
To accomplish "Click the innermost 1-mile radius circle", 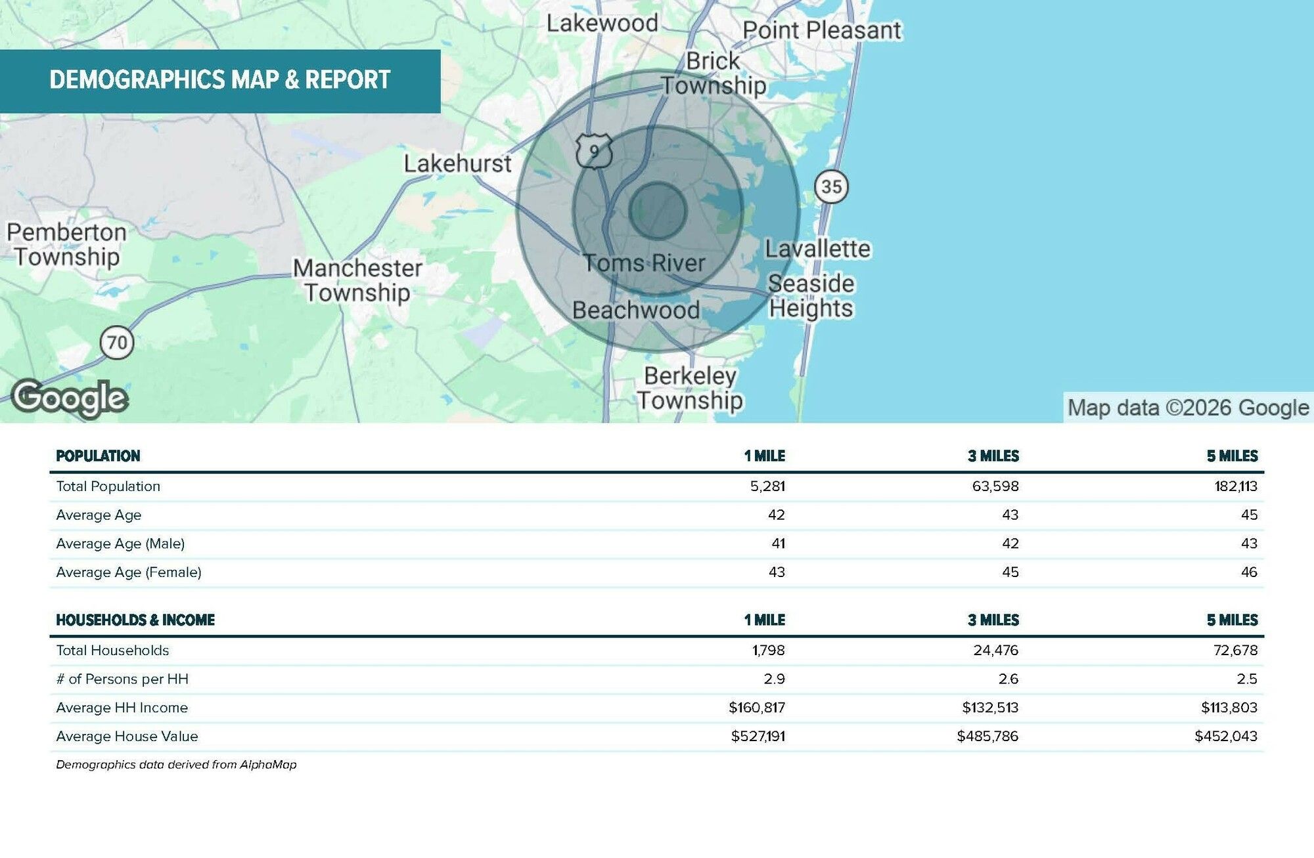I will point(658,211).
